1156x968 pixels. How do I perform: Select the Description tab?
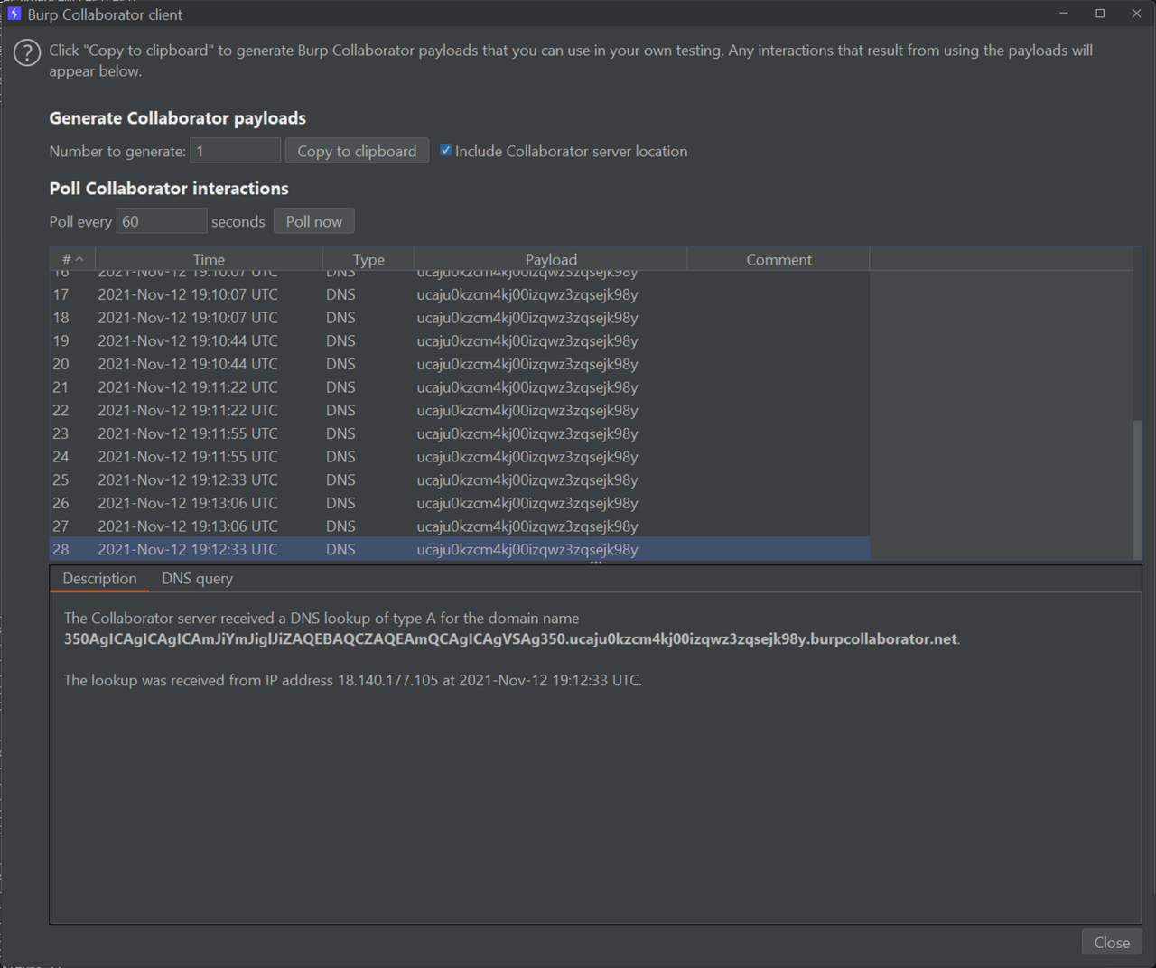tap(99, 579)
